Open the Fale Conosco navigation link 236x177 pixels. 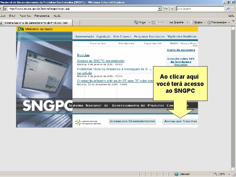pyautogui.click(x=122, y=37)
